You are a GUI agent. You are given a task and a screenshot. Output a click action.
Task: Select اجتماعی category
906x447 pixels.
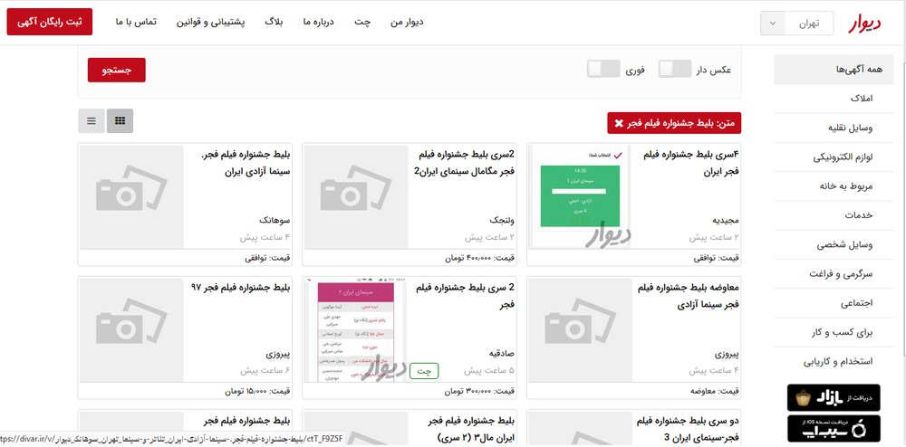834,303
